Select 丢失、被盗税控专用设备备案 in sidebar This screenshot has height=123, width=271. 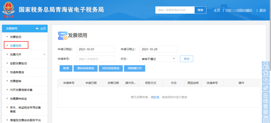click(25, 109)
